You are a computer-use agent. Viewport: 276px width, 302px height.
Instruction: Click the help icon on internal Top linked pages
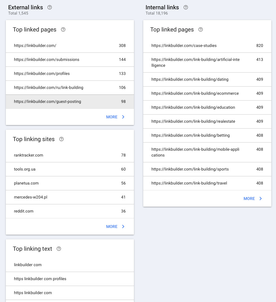tap(200, 29)
